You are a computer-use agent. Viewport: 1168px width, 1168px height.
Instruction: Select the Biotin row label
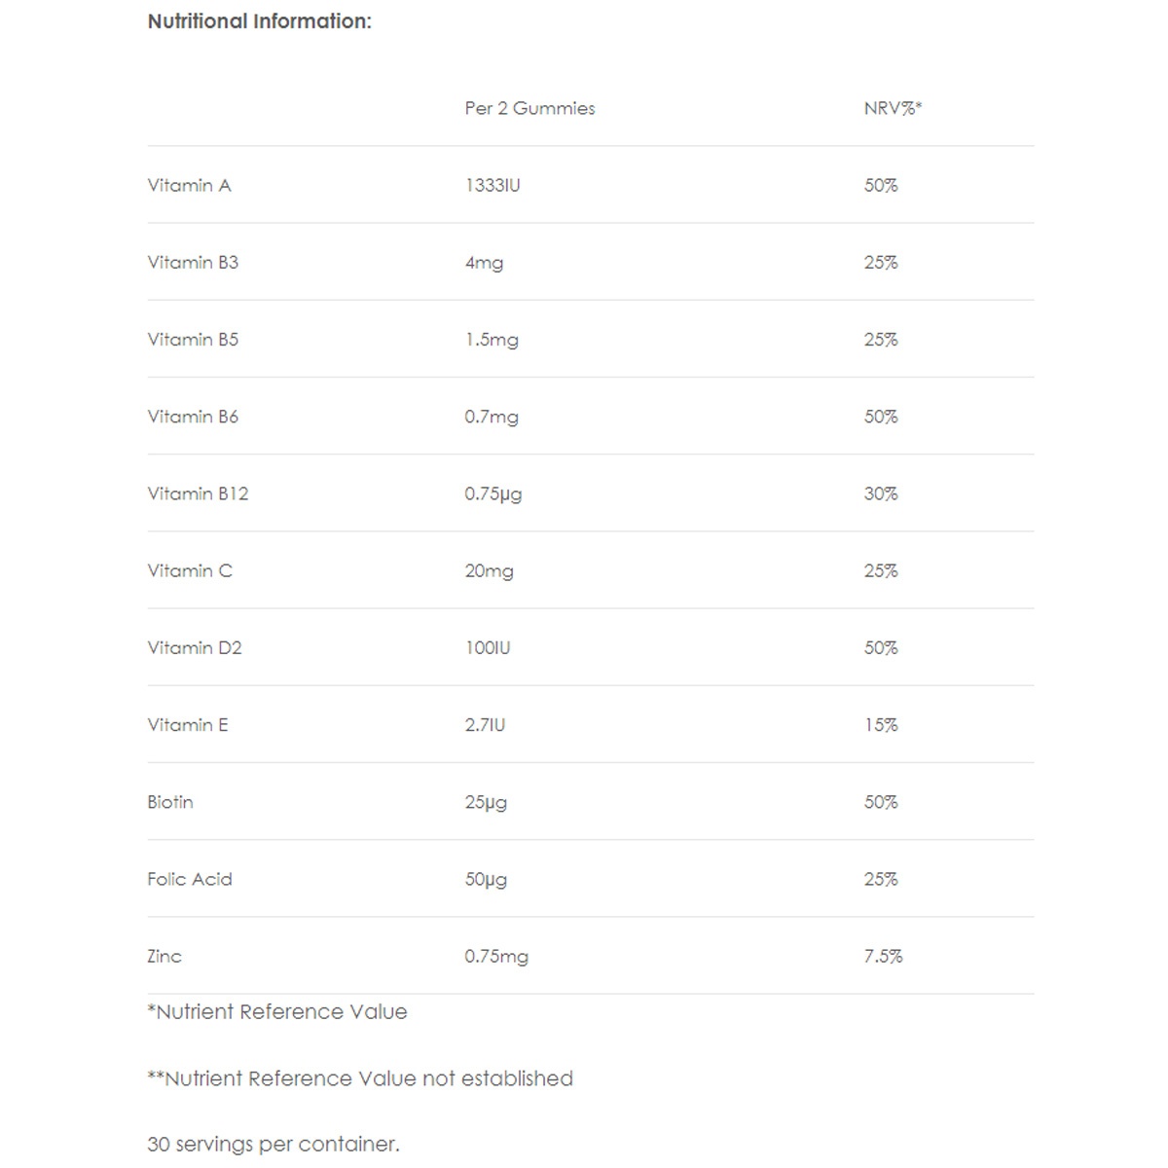[x=170, y=802]
